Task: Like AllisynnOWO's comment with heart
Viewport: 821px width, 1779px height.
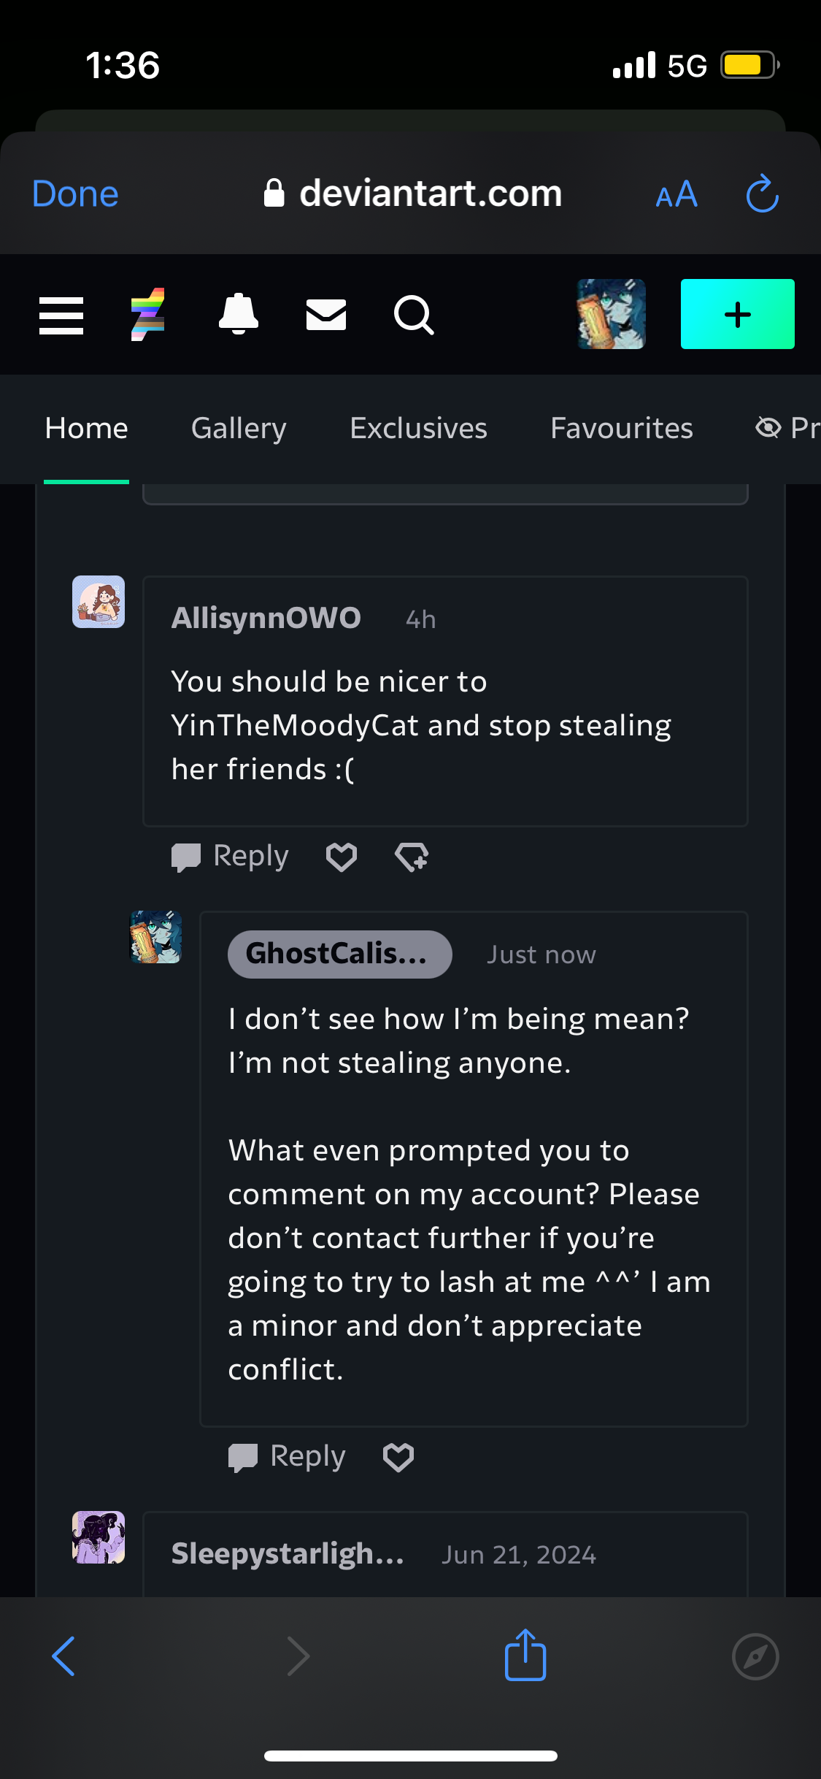Action: [x=342, y=857]
